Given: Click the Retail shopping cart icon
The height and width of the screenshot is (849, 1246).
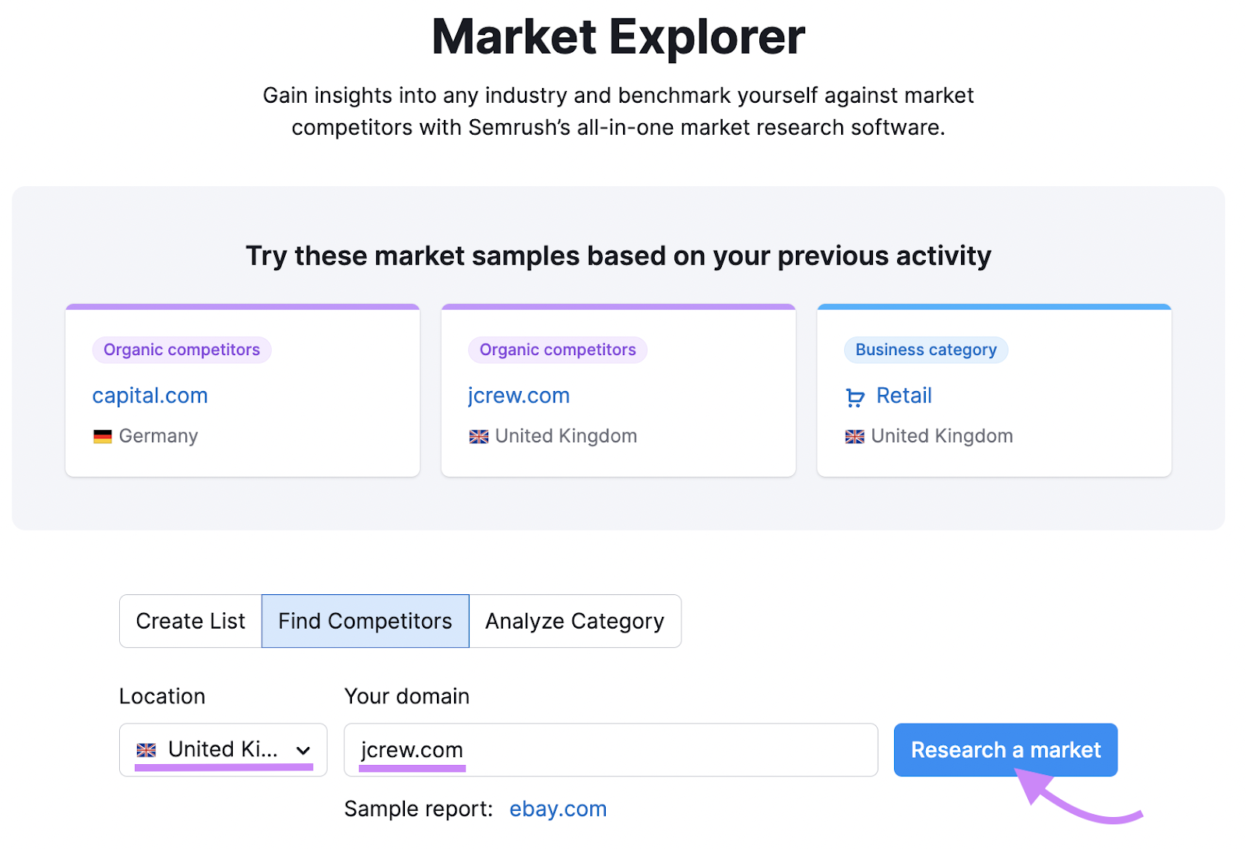Looking at the screenshot, I should [x=855, y=397].
